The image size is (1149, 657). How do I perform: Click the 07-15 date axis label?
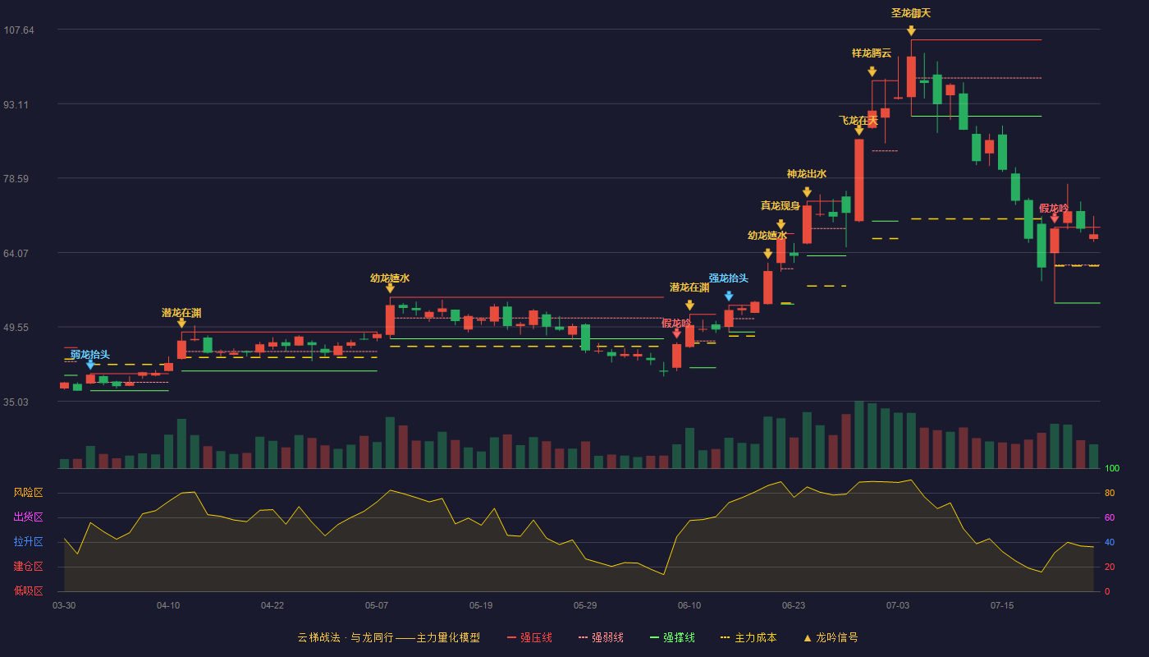pyautogui.click(x=1002, y=605)
